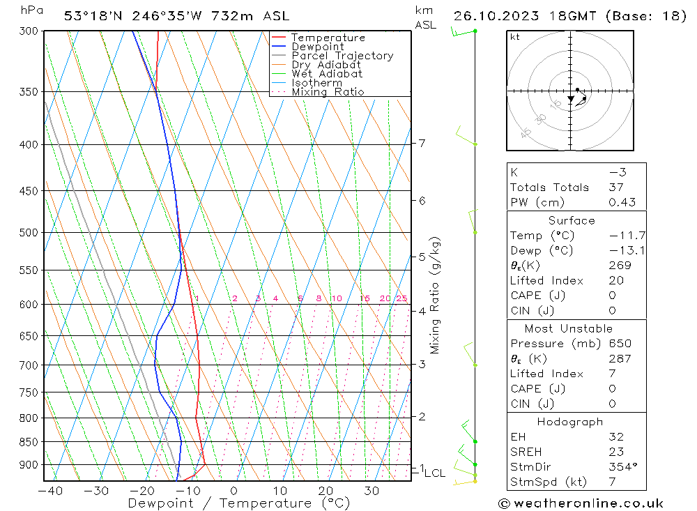Image resolution: width=697 pixels, height=511 pixels.
Task: Click the 850 hPa pressure label
Action: 29,442
